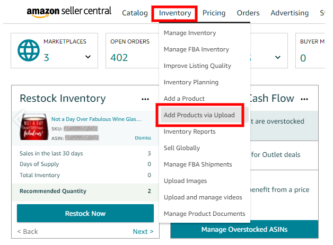Screen dimensions: 333x245
Task: Open the wine glass product title link
Action: click(x=96, y=119)
